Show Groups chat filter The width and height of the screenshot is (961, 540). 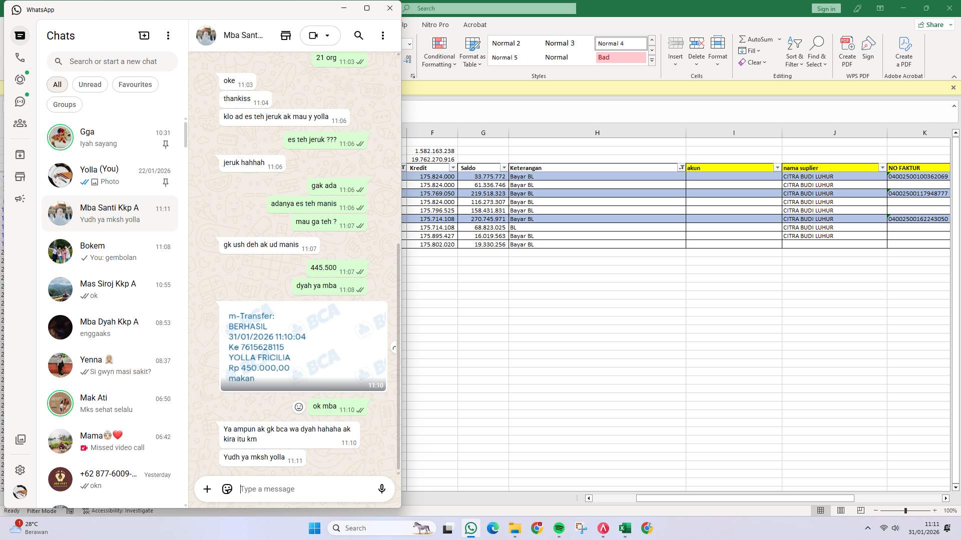[x=64, y=104]
